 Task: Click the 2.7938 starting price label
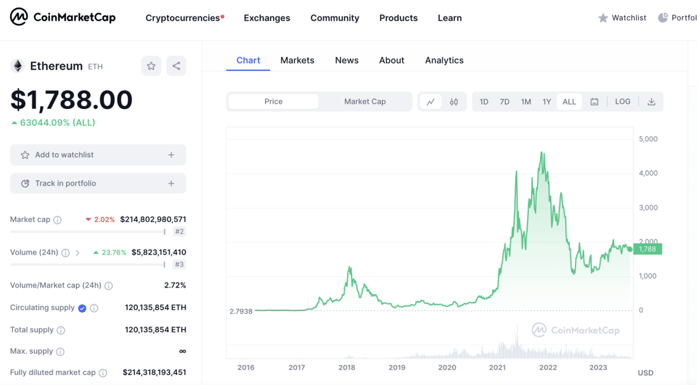click(241, 312)
